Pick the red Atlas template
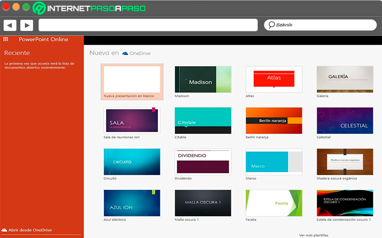Image resolution: width=382 pixels, height=238 pixels. coord(274,79)
